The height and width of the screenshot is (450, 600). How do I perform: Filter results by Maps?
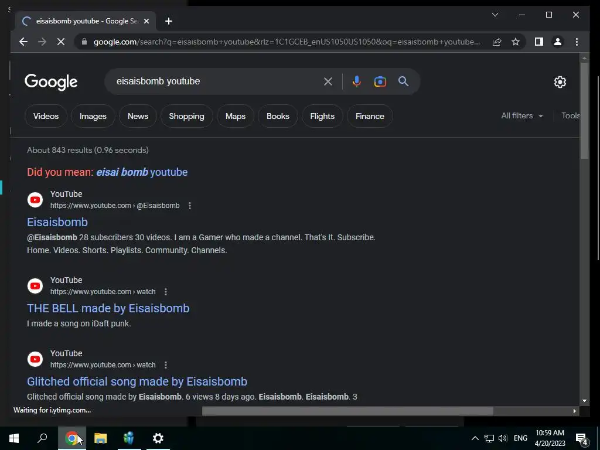click(x=236, y=116)
